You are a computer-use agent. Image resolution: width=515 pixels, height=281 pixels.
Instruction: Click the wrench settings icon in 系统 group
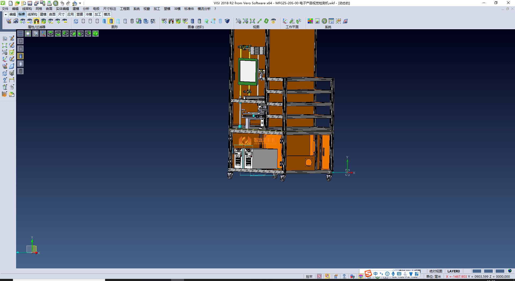(324, 21)
